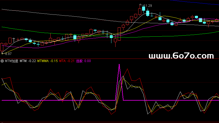The width and height of the screenshot is (219, 123).
Task: Open the MTM加速 indicator dropdown arrow
Action: tap(2, 61)
